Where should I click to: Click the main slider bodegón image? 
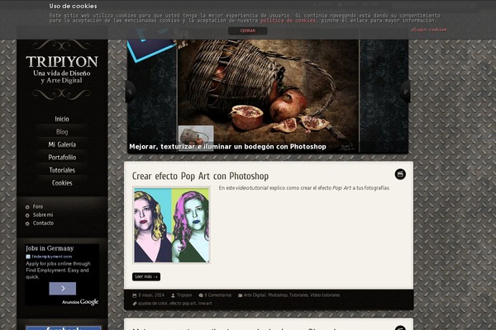pos(268,97)
